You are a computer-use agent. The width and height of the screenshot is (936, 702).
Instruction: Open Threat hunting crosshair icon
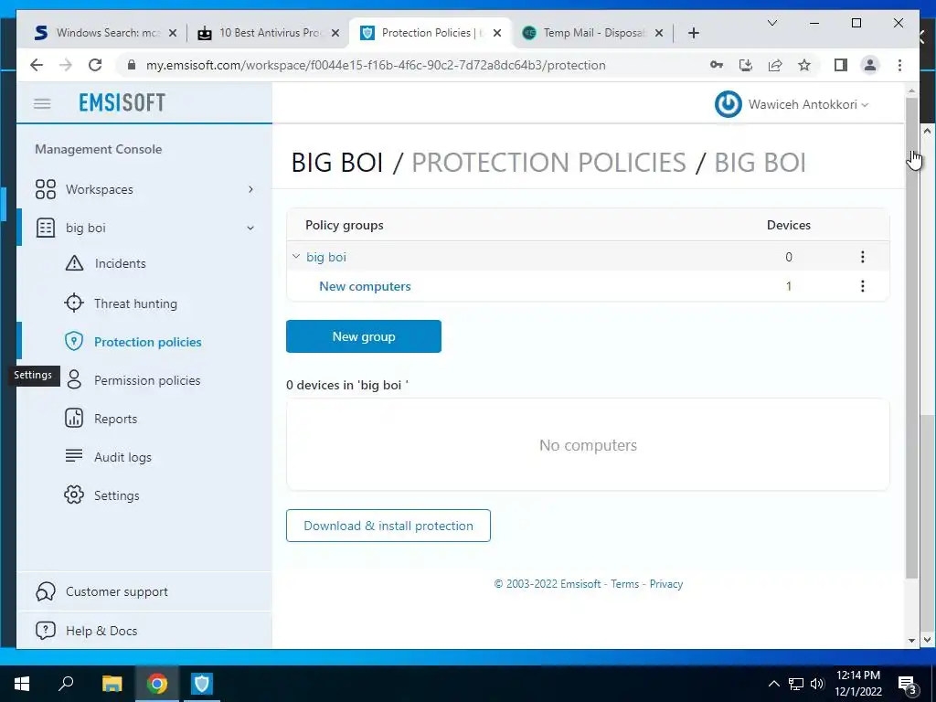coord(74,303)
